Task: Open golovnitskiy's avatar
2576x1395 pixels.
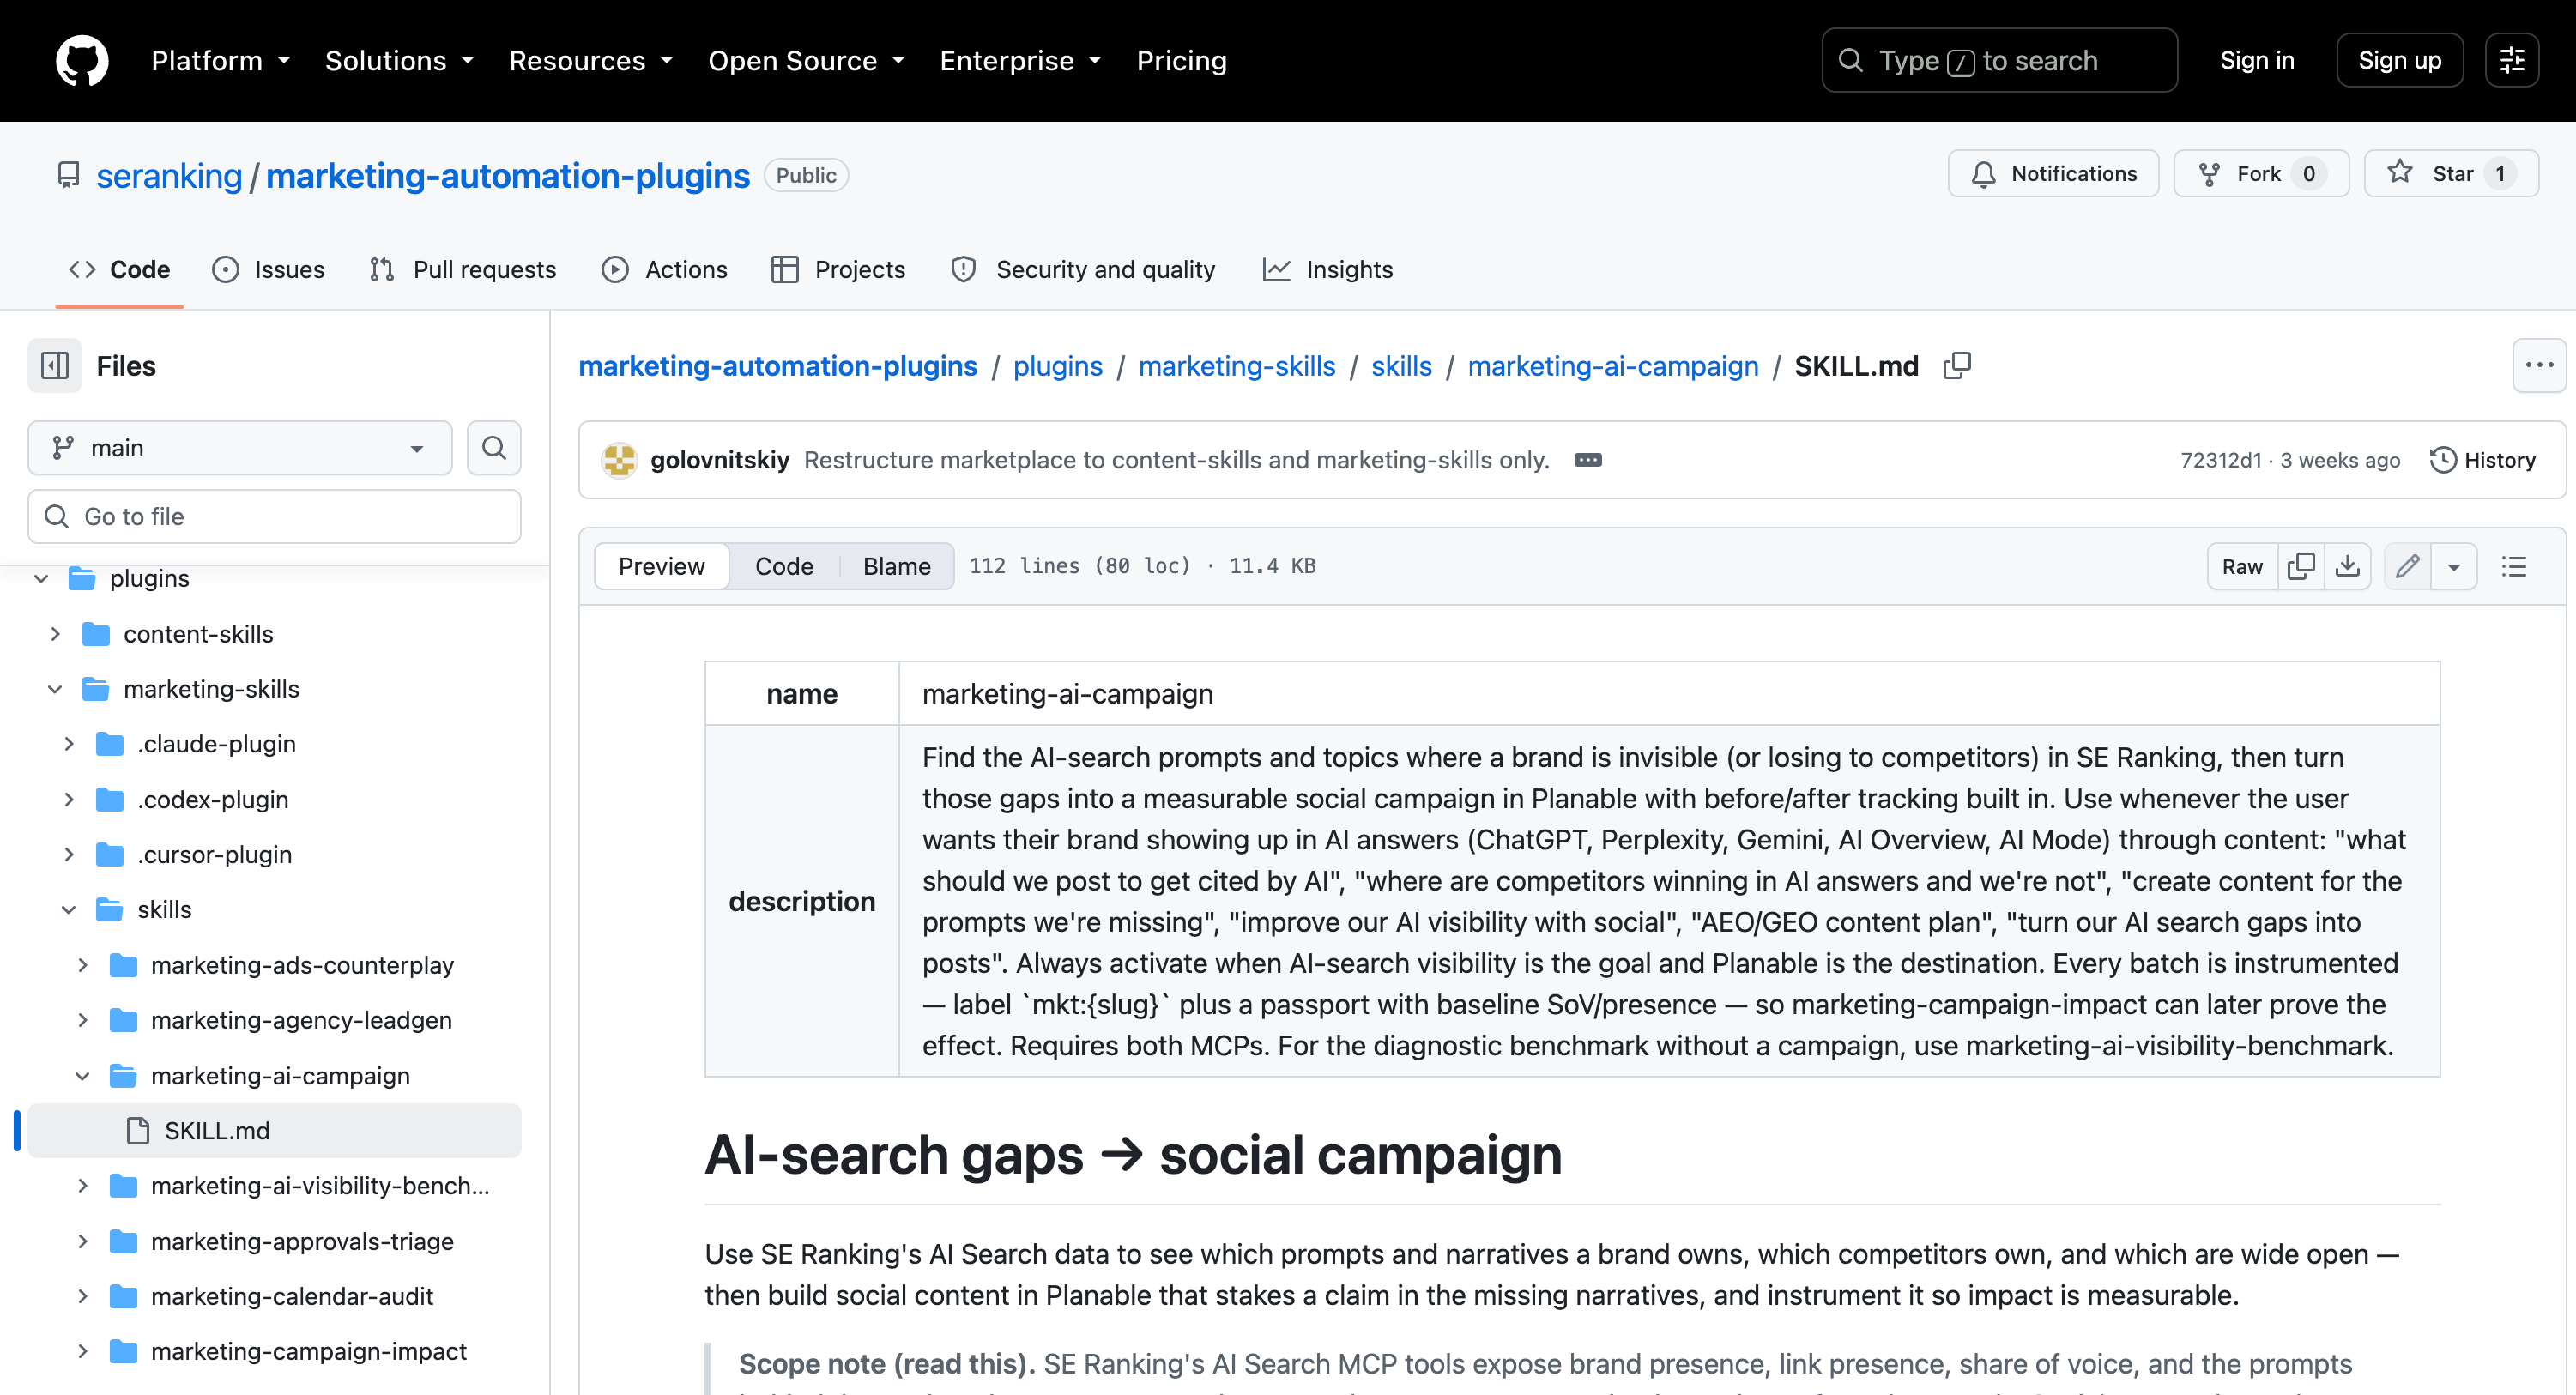Action: [x=620, y=460]
